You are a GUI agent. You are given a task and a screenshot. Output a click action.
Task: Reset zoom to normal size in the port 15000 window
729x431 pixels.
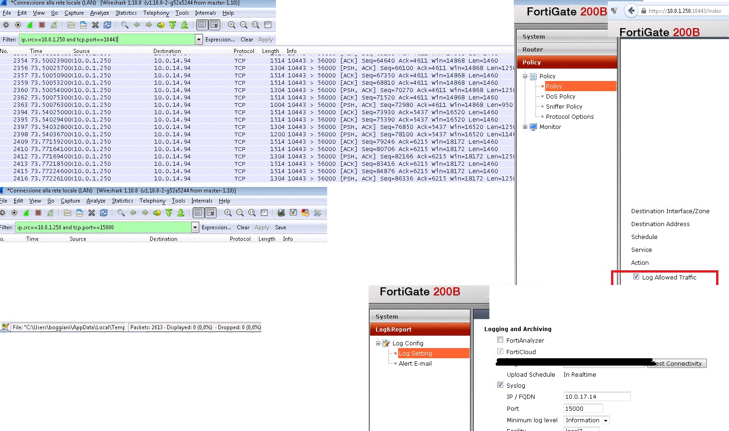pyautogui.click(x=252, y=213)
